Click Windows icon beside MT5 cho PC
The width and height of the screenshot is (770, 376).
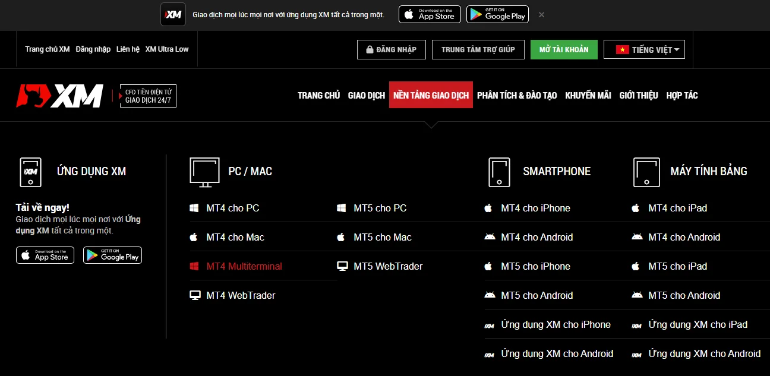(x=341, y=208)
